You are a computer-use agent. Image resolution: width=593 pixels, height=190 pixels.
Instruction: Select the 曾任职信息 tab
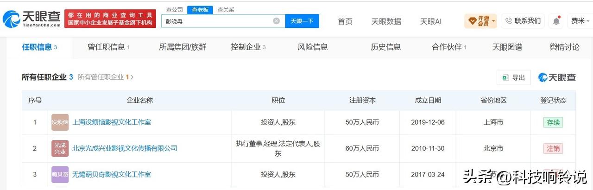click(108, 47)
